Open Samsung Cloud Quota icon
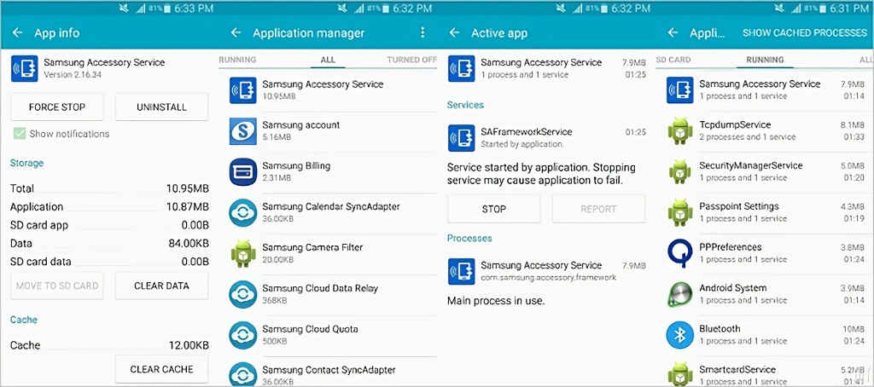Screen dimensions: 874x387 243,335
